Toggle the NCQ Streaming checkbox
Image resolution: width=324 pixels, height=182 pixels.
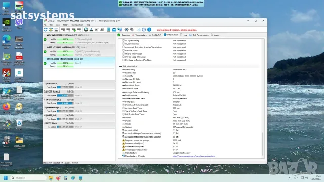coord(123,41)
